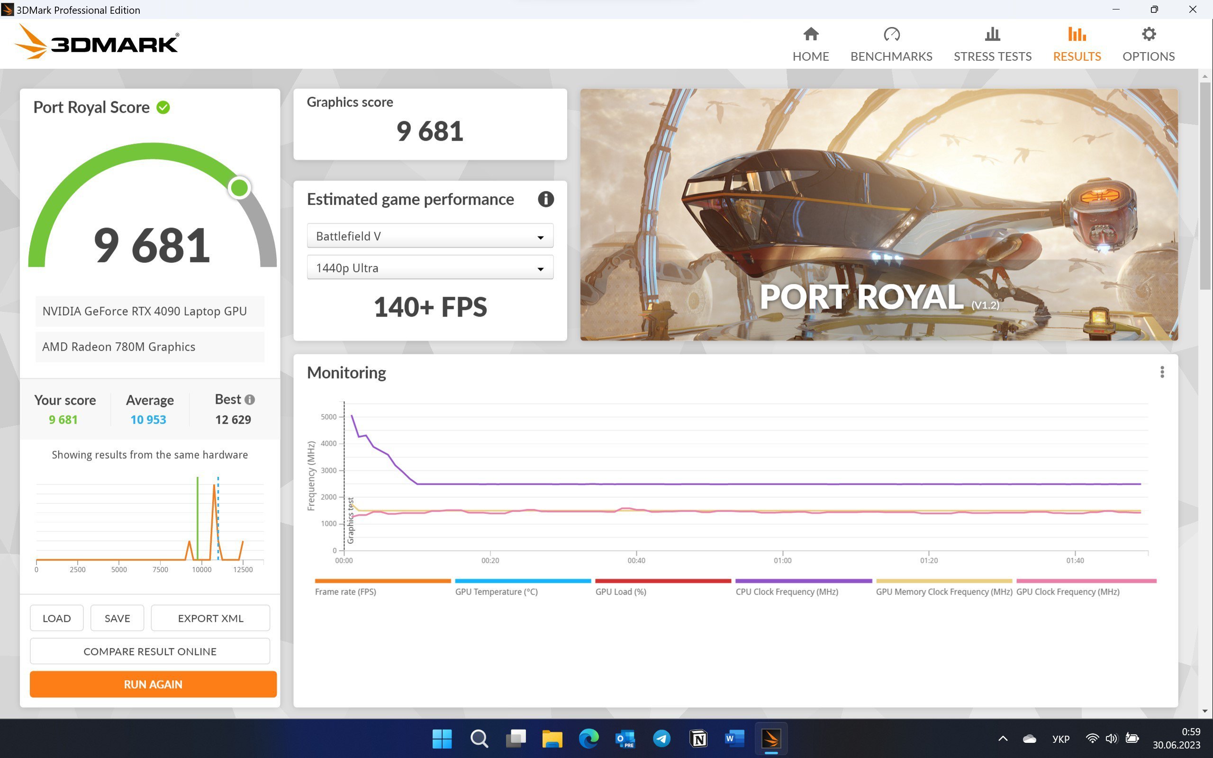Open the BENCHMARKS section

point(892,43)
